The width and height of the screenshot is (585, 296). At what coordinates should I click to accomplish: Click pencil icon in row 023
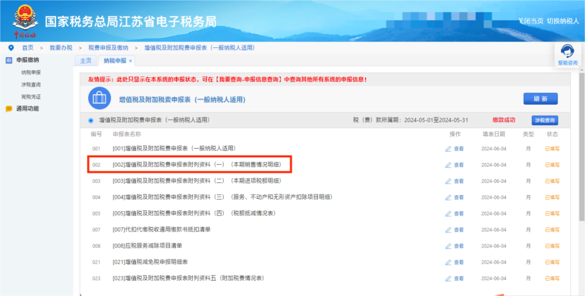(x=448, y=279)
